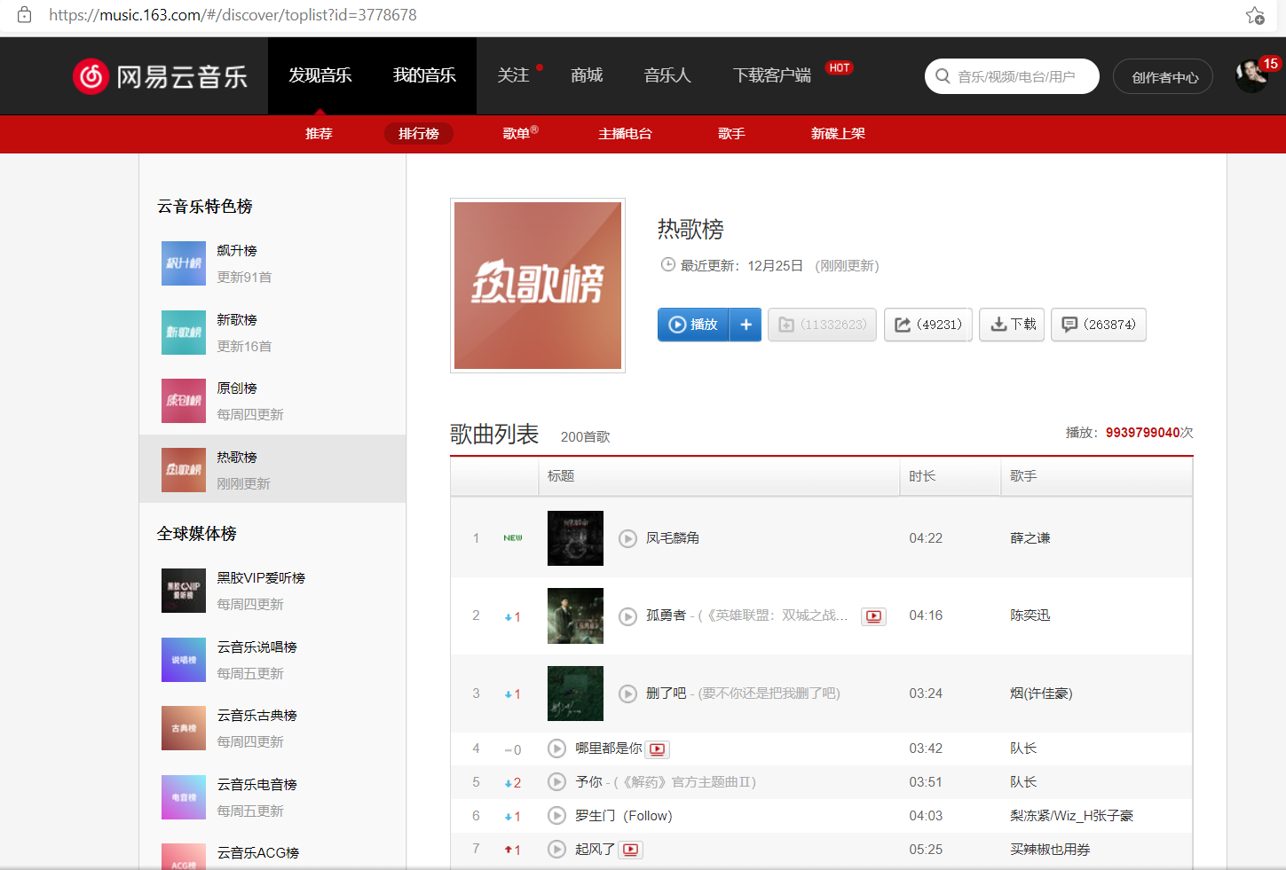The height and width of the screenshot is (870, 1286).
Task: Open artist 梨冻紧/Wiz_H张子豪 link
Action: click(x=1072, y=816)
